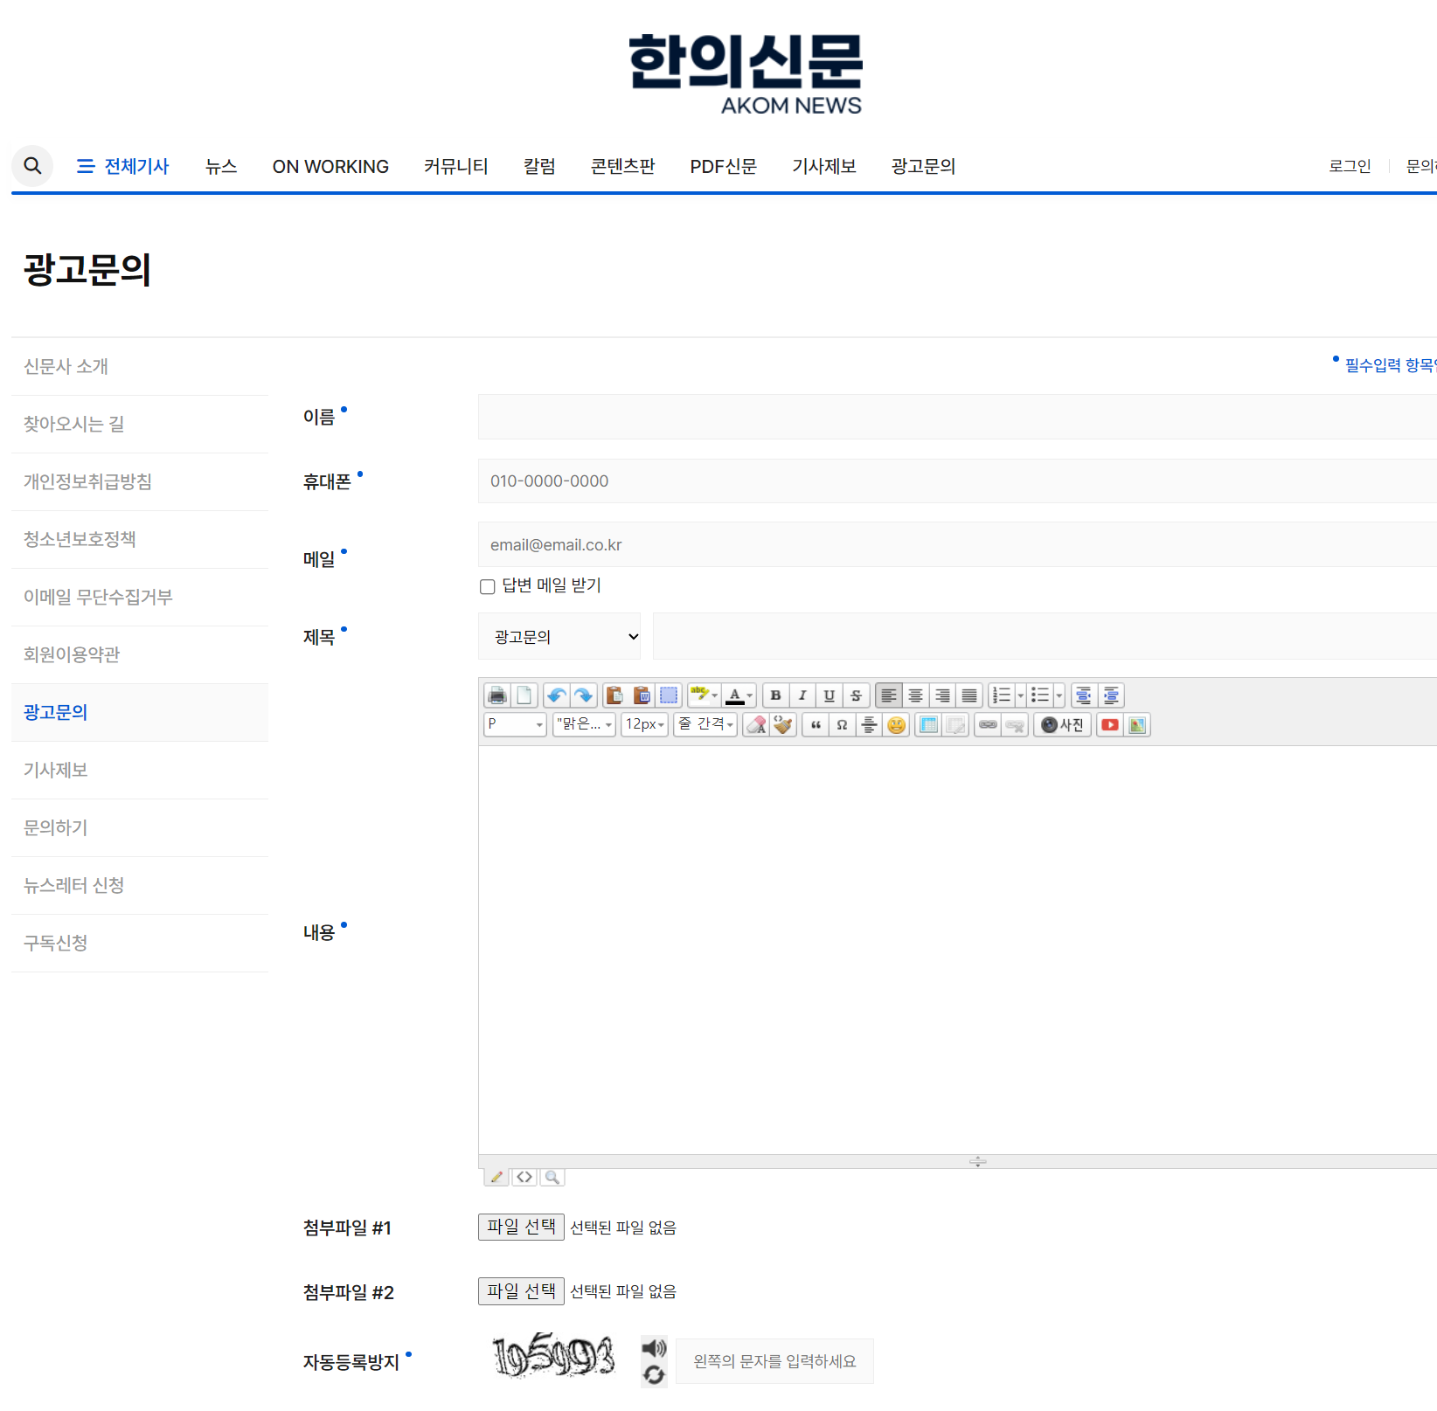Click the image insert icon in editor
Screen dimensions: 1437x1411
1137,724
